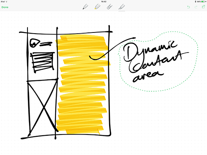The image size is (207, 155).
Task: Choose the eraser tool
Action: coord(109,7)
